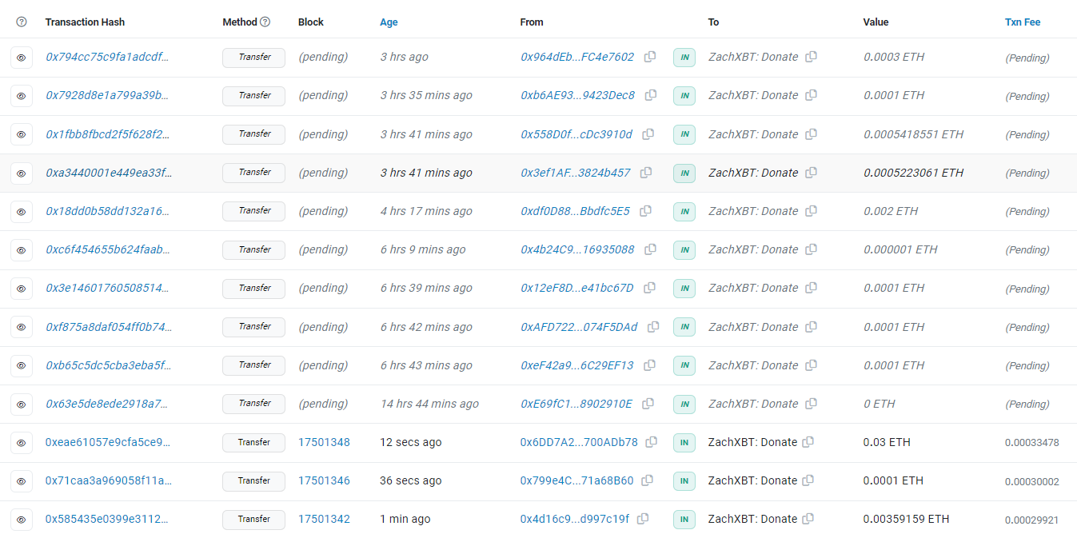Open transaction hash 0x794cc75c9fa1adcdf
The image size is (1077, 538).
(107, 57)
